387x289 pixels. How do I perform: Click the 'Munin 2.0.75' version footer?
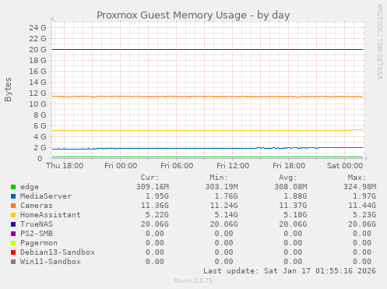pyautogui.click(x=193, y=280)
